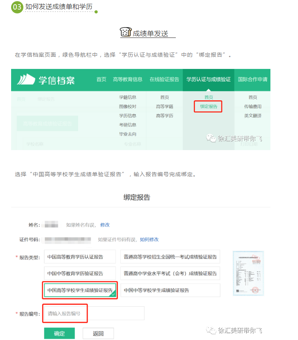298x340 pixels.
Task: Open the 首页 tab in green navbar
Action: click(101, 79)
